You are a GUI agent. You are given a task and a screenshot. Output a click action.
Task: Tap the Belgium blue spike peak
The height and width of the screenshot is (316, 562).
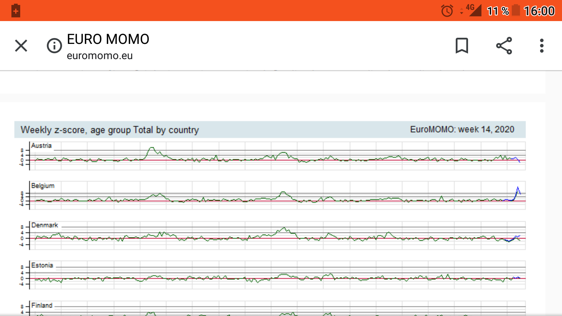point(518,187)
